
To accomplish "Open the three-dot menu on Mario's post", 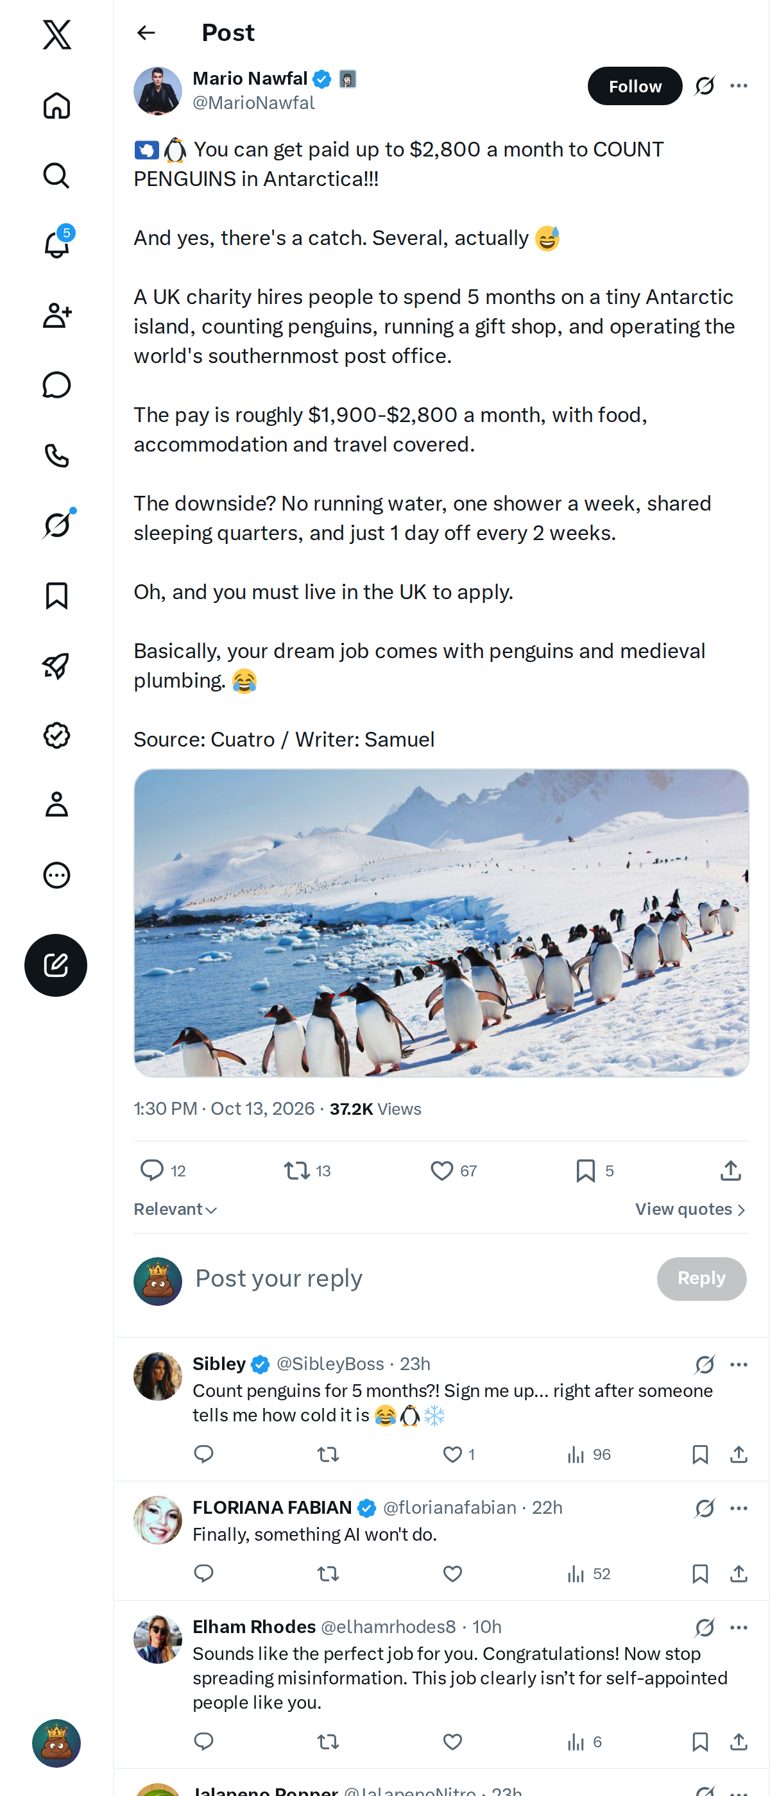I will 739,86.
